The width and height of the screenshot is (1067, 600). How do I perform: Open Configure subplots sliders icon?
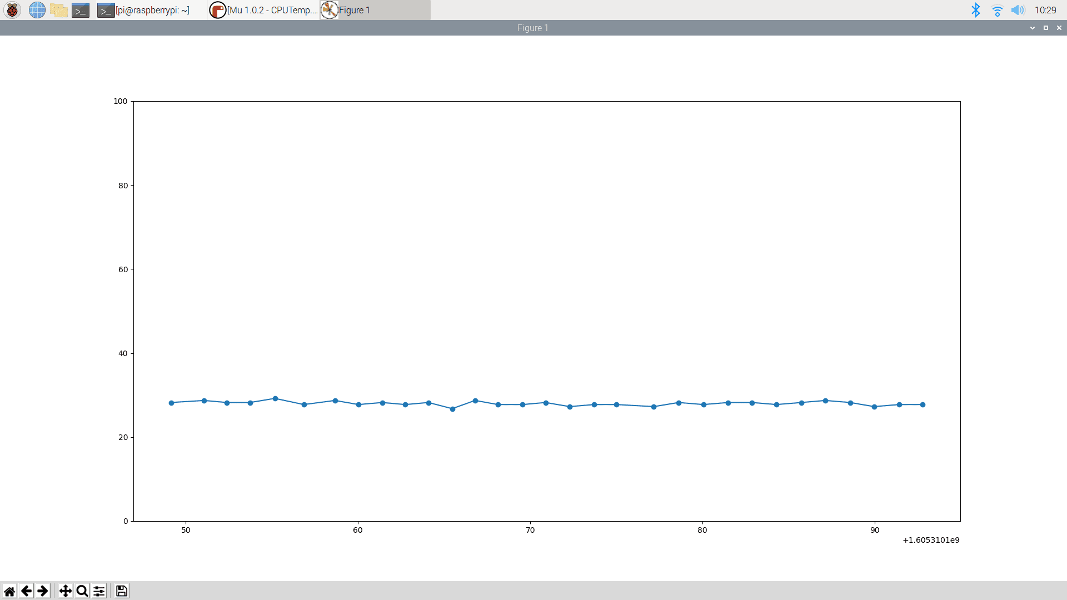pos(99,591)
